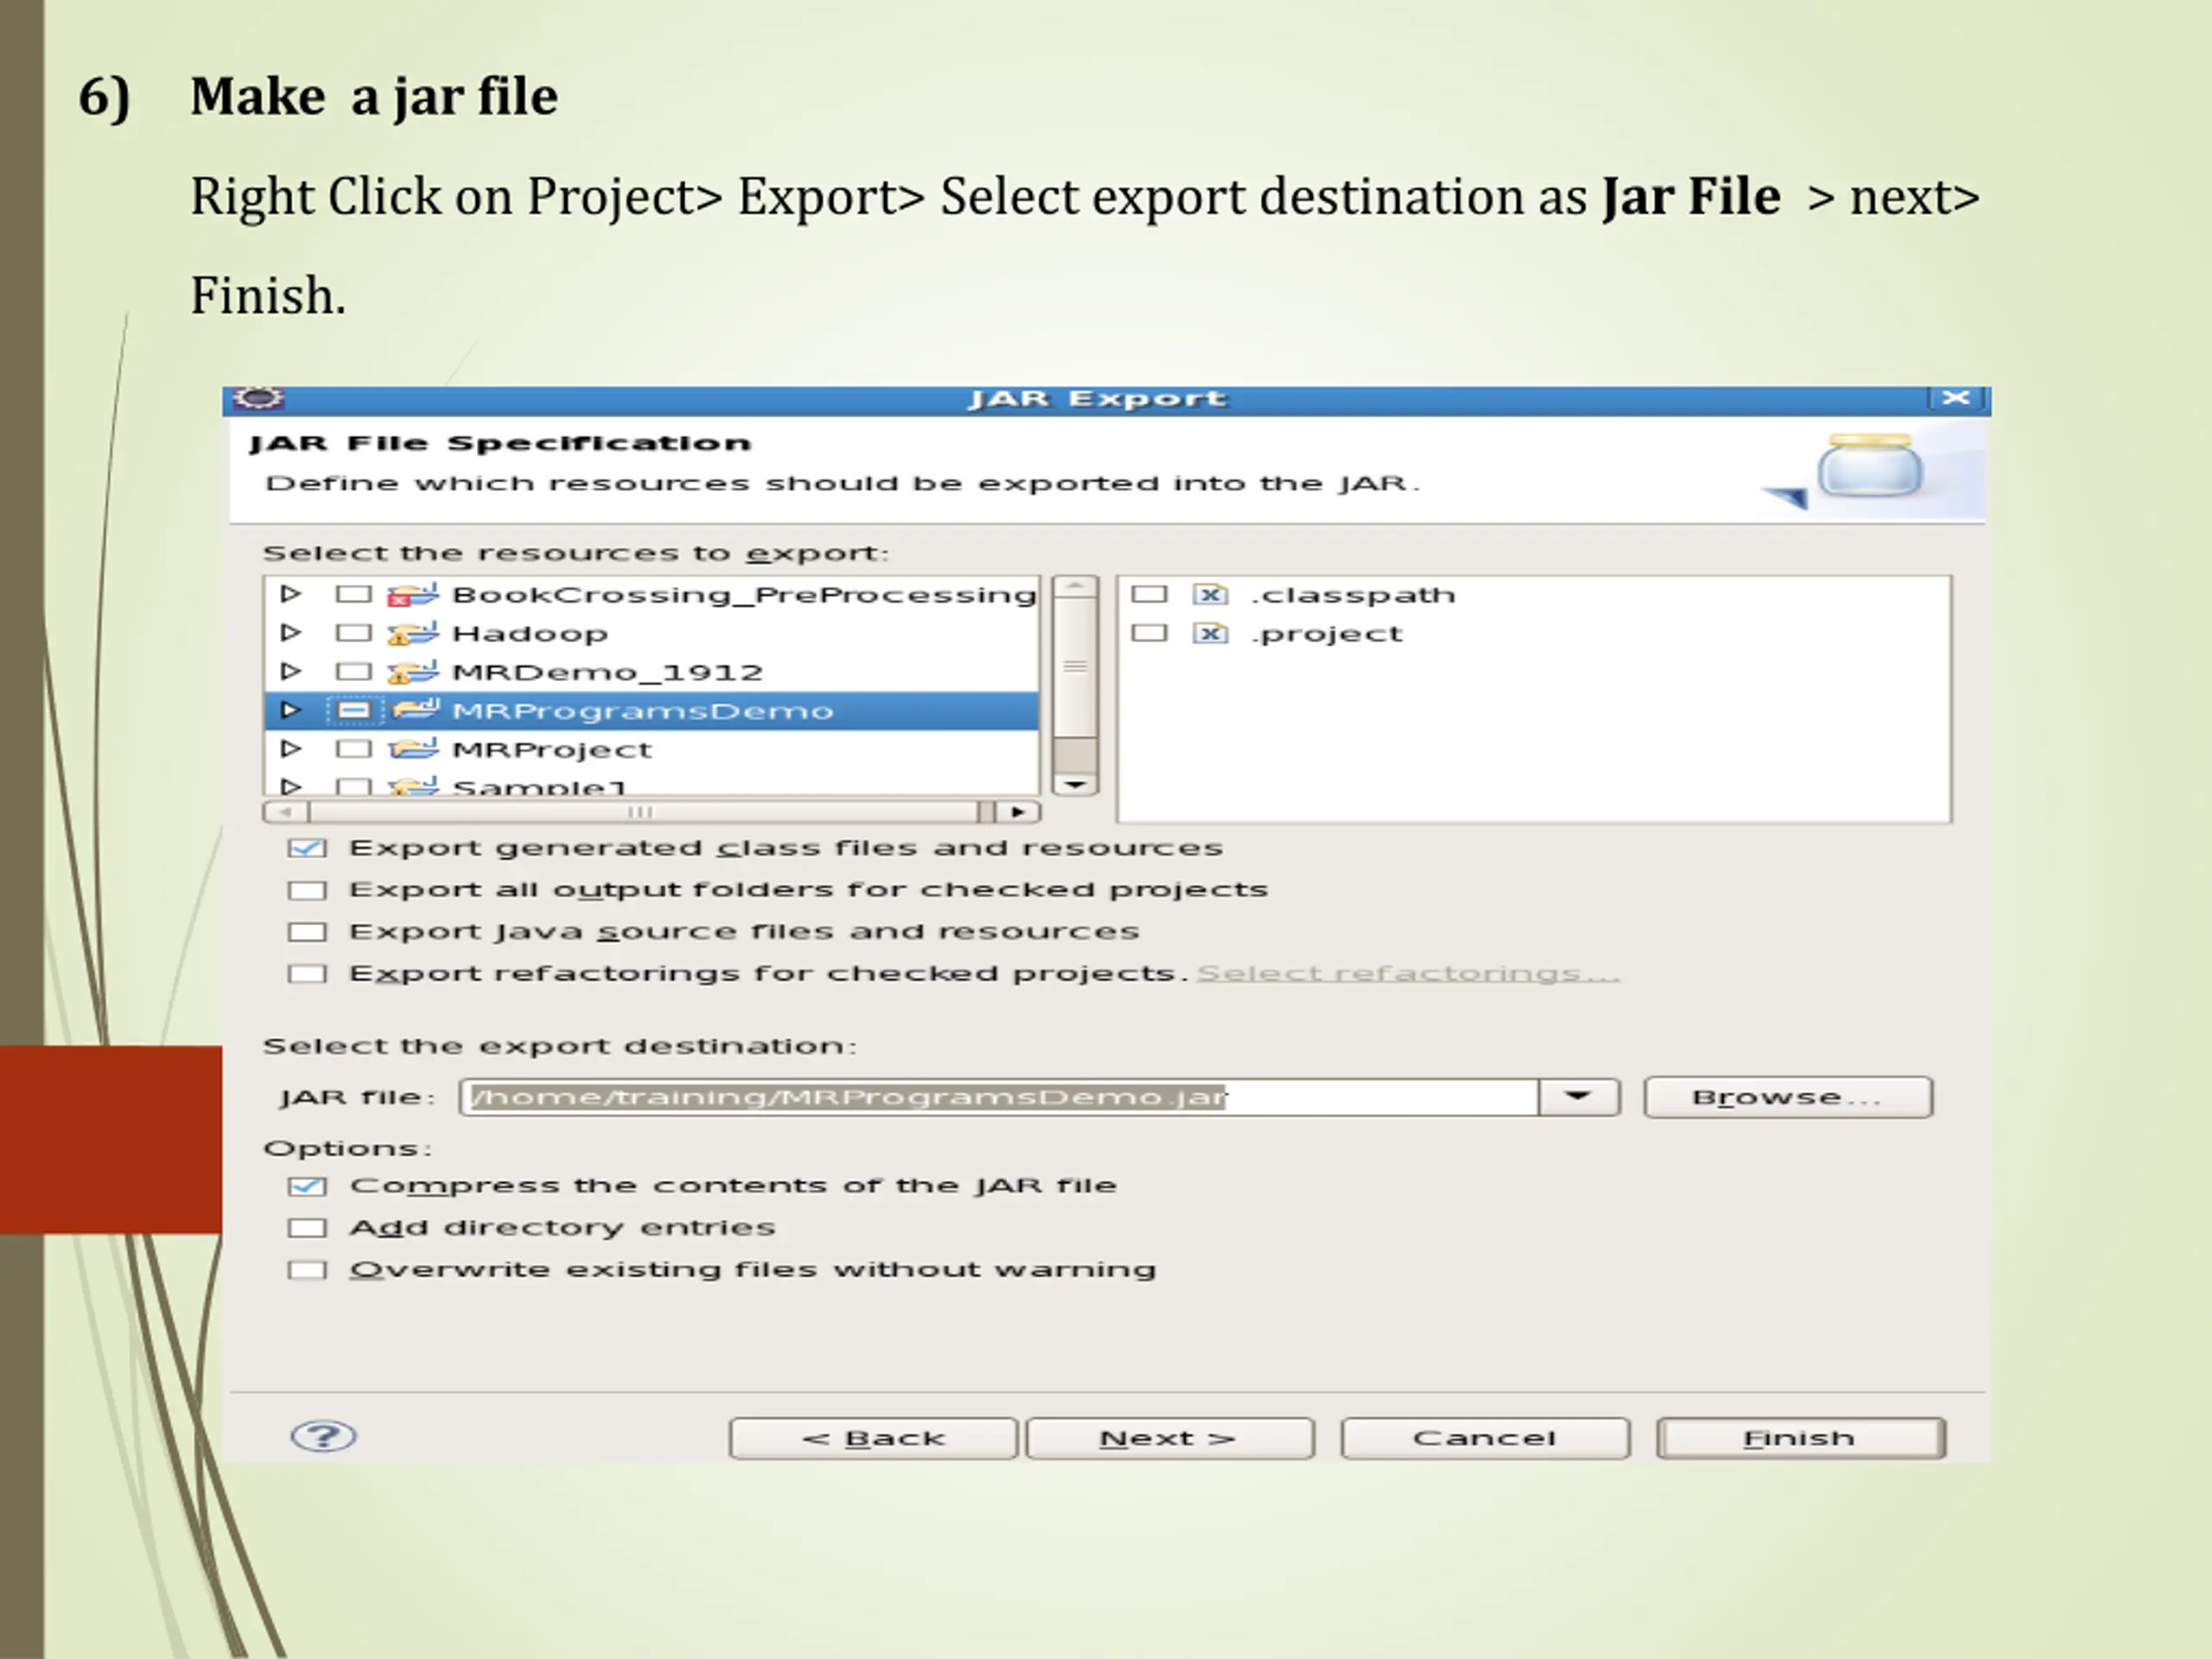Select the BookCrossing_PreProcessing row text
The width and height of the screenshot is (2212, 1659).
[744, 595]
